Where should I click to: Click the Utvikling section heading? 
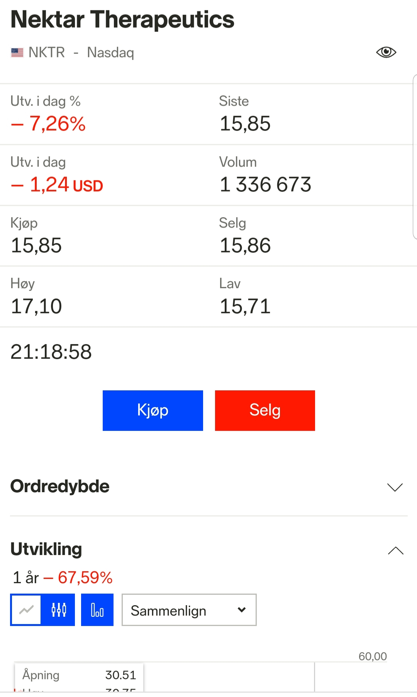pyautogui.click(x=46, y=549)
